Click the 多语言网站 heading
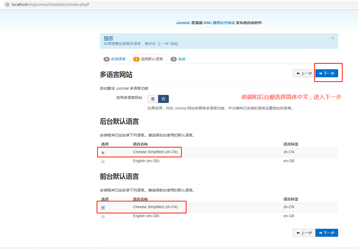 116,75
